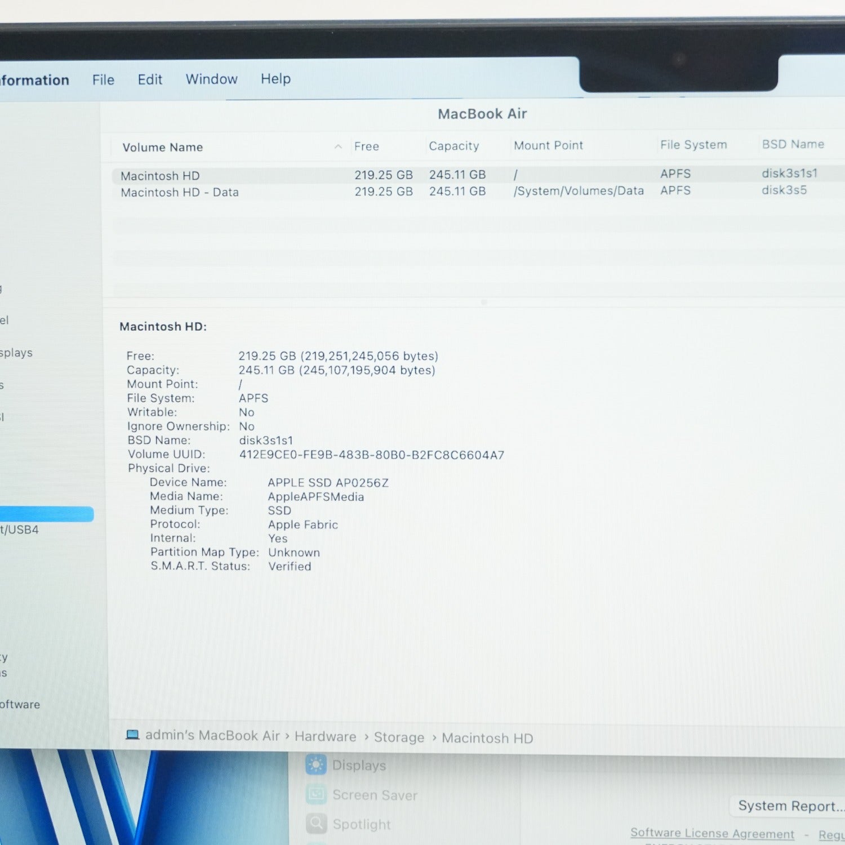Click the "disk3s5" BSD name cell

point(784,190)
